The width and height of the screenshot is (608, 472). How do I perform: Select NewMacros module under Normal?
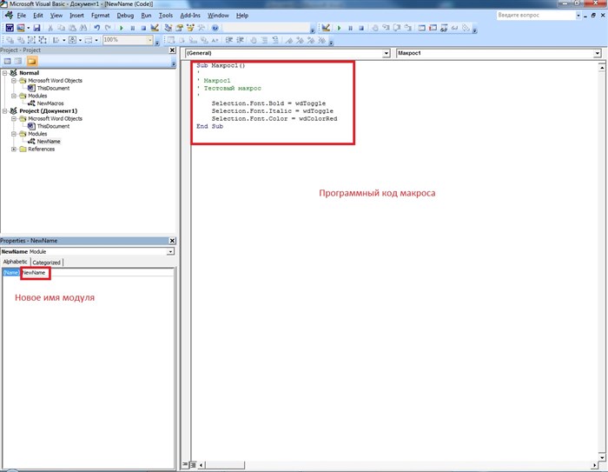[50, 103]
